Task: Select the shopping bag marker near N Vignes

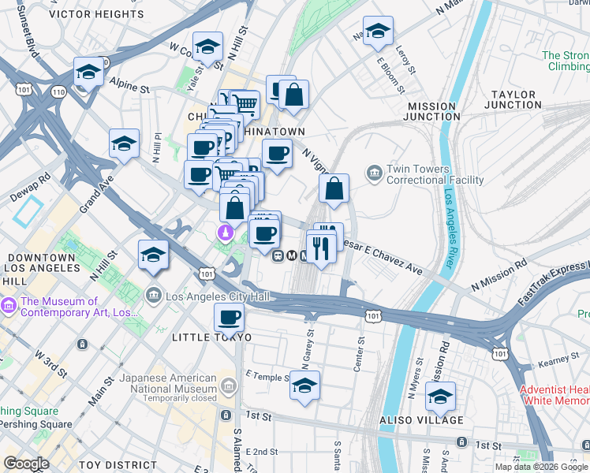Action: tap(334, 189)
